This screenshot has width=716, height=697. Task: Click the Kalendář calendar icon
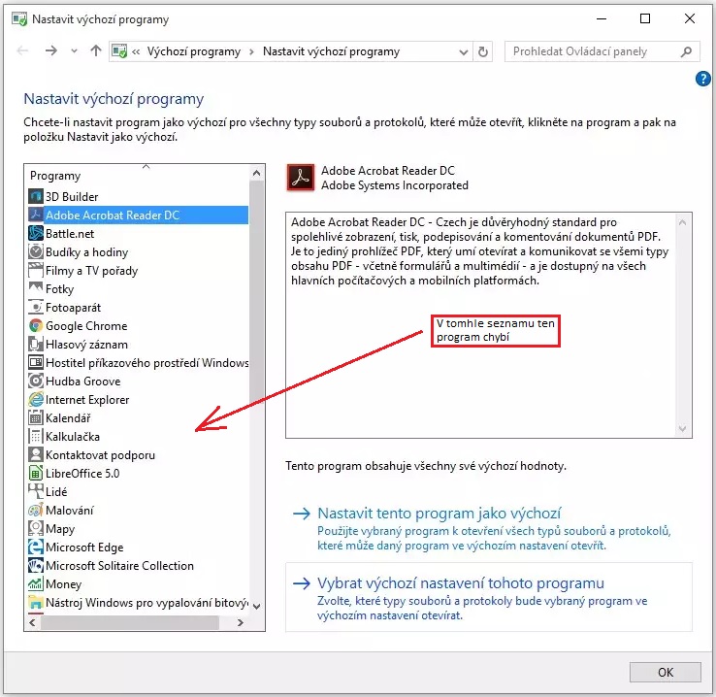pos(36,418)
